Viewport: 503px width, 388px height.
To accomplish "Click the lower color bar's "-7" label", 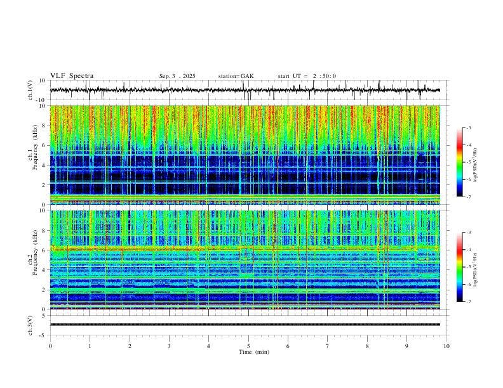I will (468, 302).
